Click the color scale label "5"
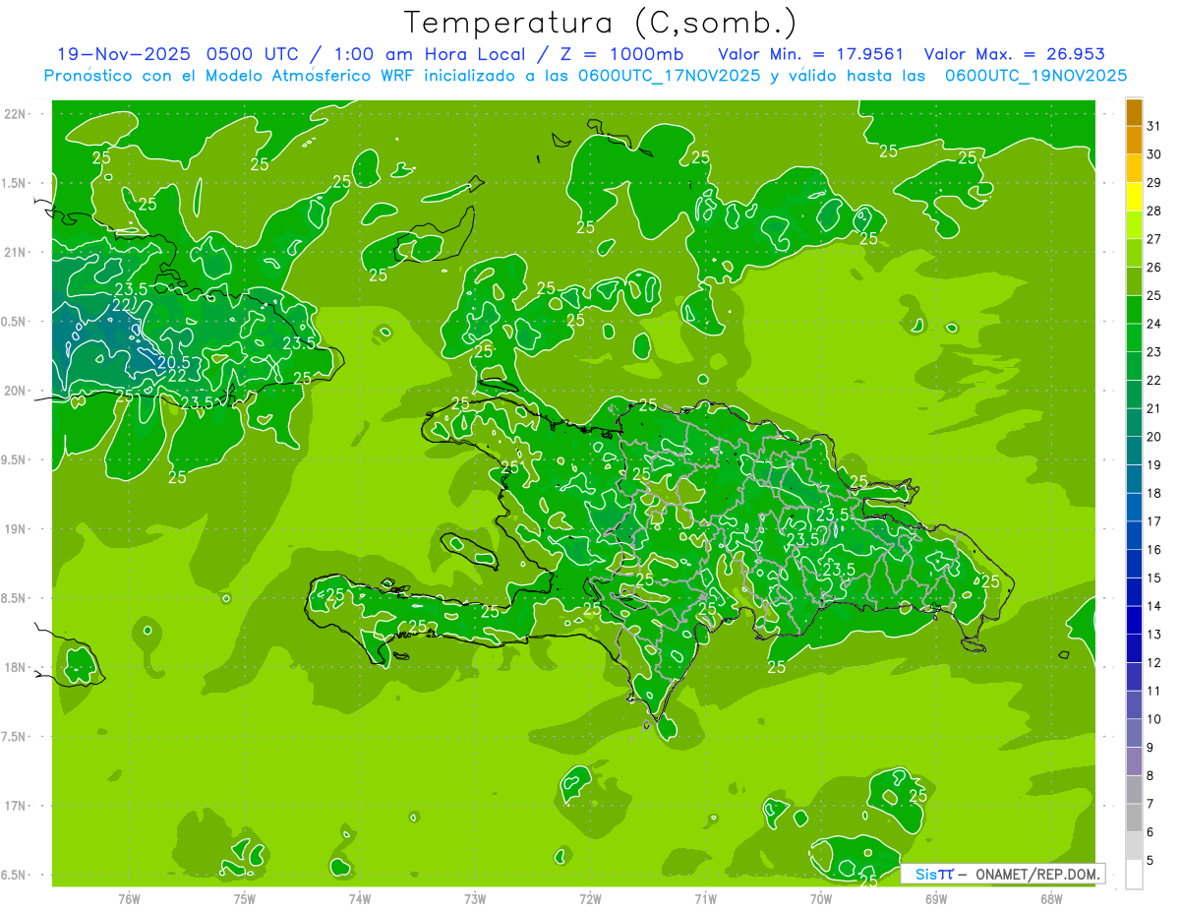 [x=1150, y=861]
